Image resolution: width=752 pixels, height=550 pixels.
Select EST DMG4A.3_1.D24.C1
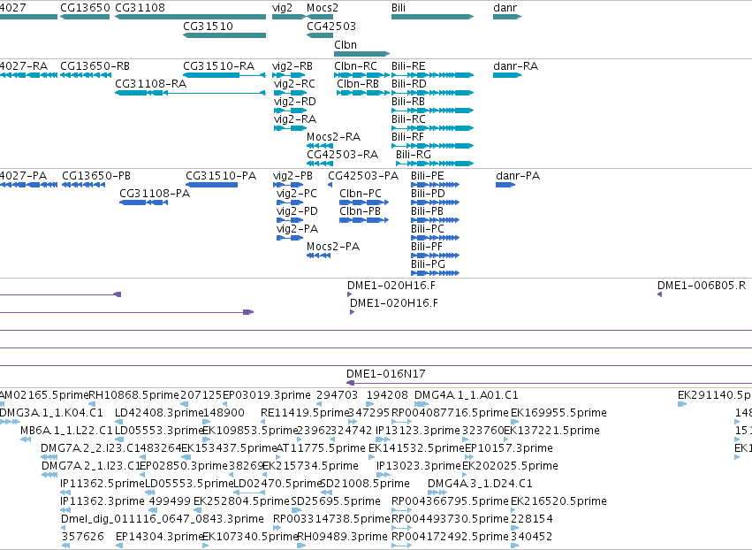[x=437, y=493]
